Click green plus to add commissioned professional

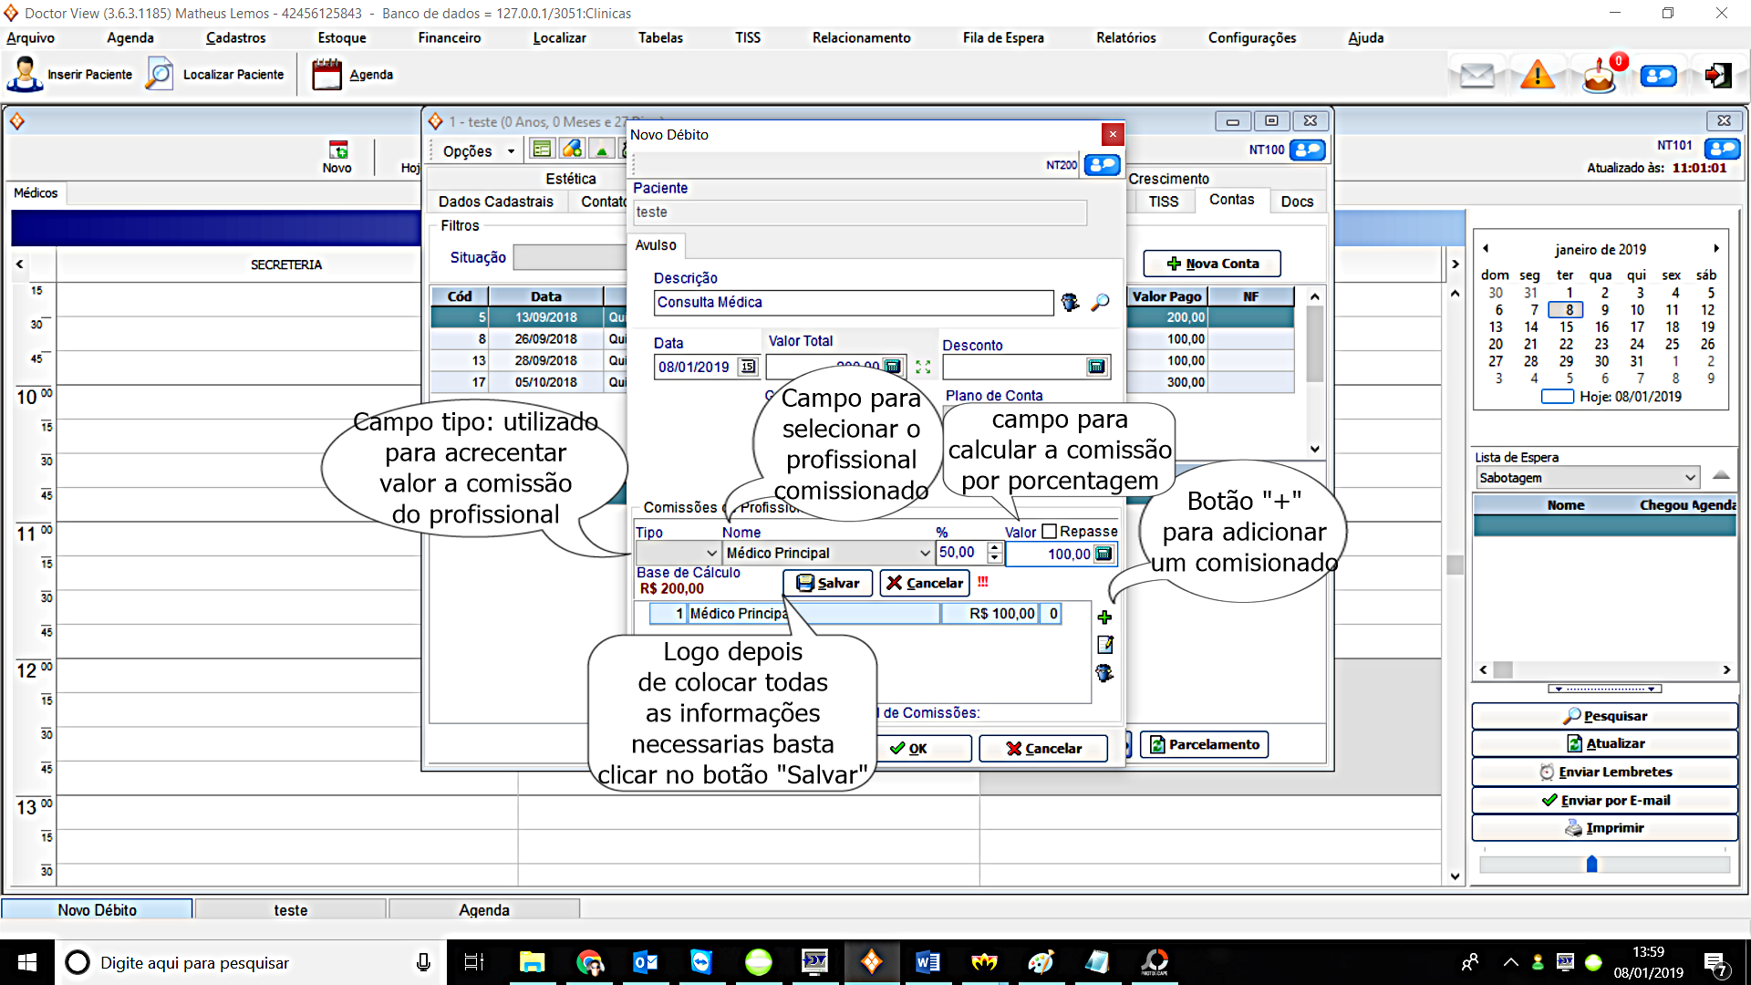[1104, 617]
